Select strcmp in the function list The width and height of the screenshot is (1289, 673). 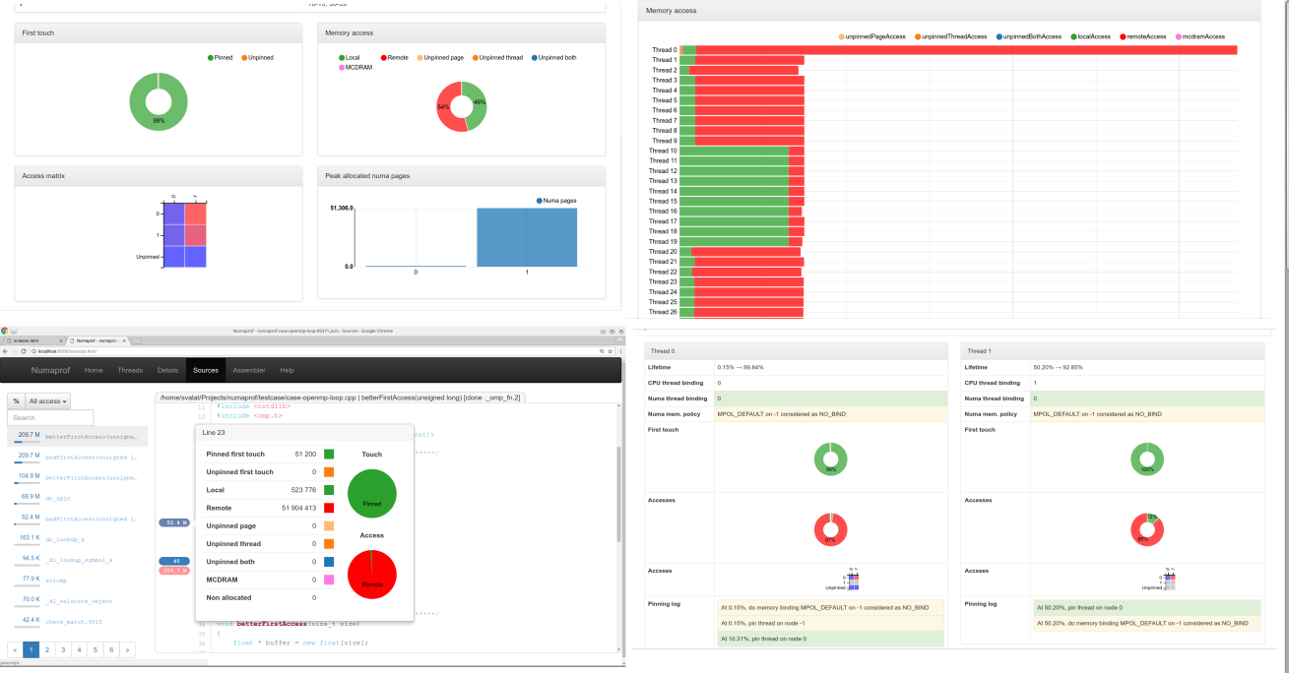(x=57, y=580)
